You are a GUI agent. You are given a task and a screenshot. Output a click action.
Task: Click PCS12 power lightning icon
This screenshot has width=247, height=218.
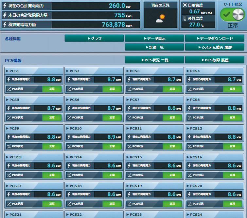(x=189, y=137)
